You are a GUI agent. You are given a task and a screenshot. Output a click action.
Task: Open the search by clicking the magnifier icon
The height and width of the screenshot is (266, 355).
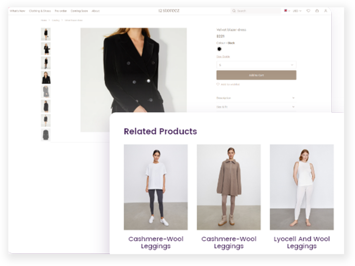[234, 11]
